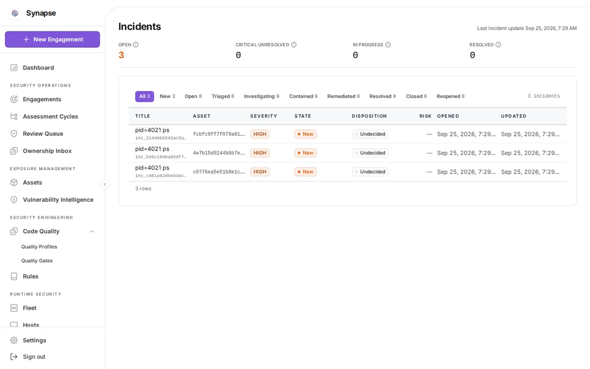Click the info icon next to Resolved

tap(498, 45)
